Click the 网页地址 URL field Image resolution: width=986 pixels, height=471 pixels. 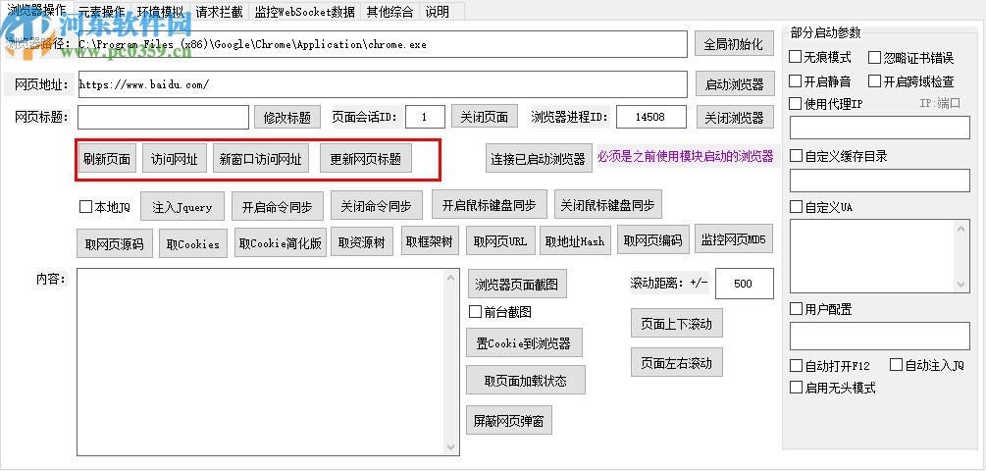[383, 84]
